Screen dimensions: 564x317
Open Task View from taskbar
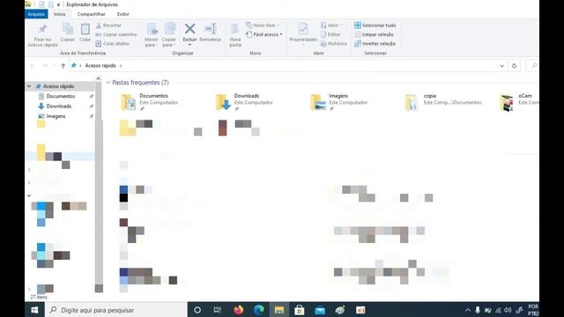[x=218, y=310]
